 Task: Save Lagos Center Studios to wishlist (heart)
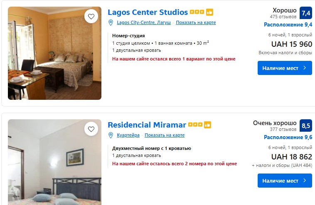pyautogui.click(x=91, y=17)
